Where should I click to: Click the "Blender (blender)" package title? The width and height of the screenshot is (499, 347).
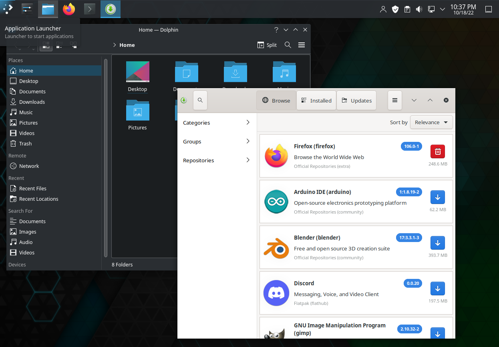317,238
